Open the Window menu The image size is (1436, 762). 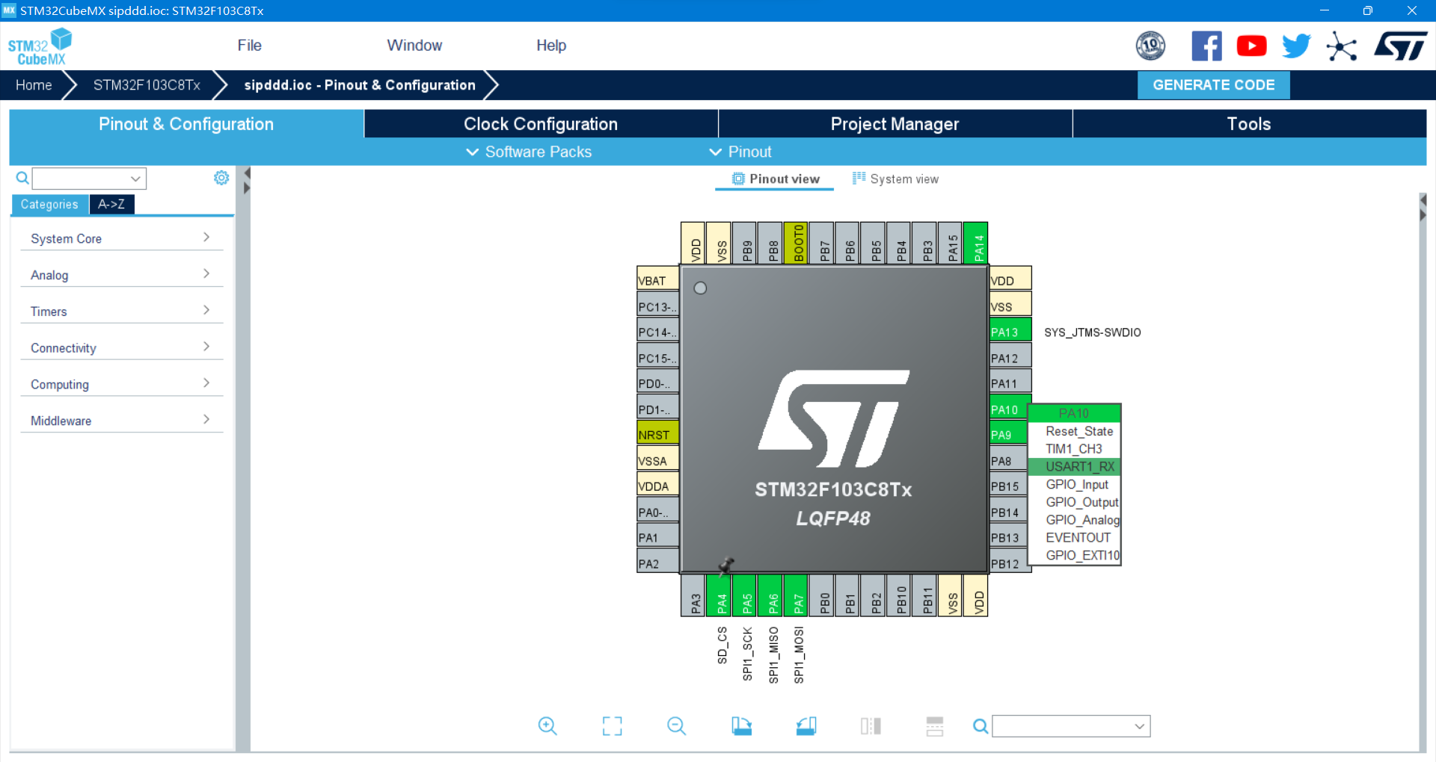414,46
